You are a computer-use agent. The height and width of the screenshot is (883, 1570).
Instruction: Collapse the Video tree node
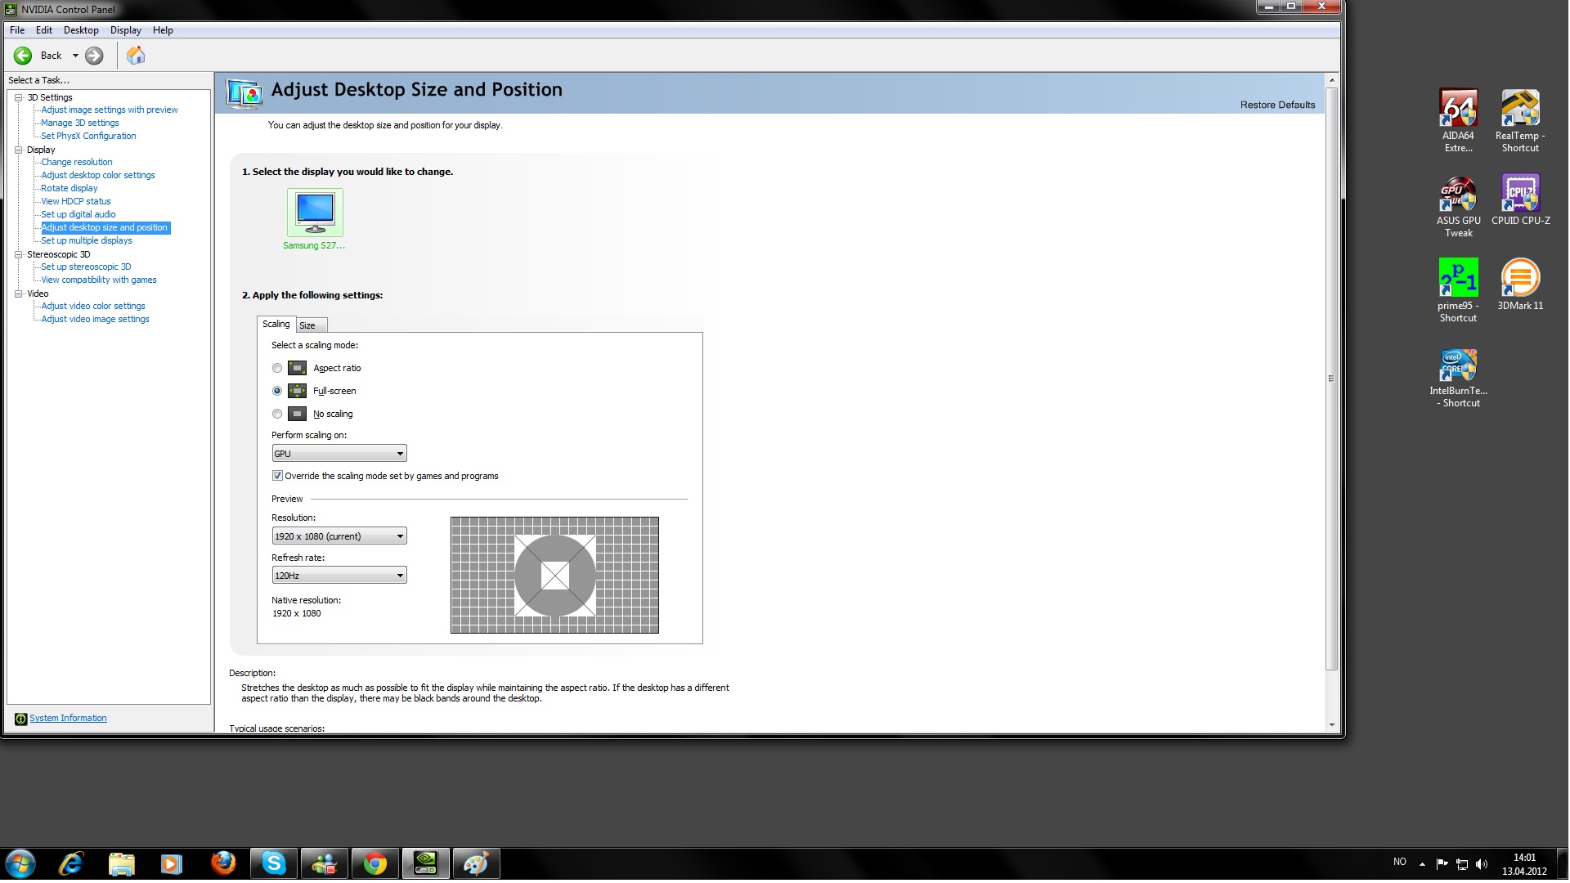click(x=18, y=294)
